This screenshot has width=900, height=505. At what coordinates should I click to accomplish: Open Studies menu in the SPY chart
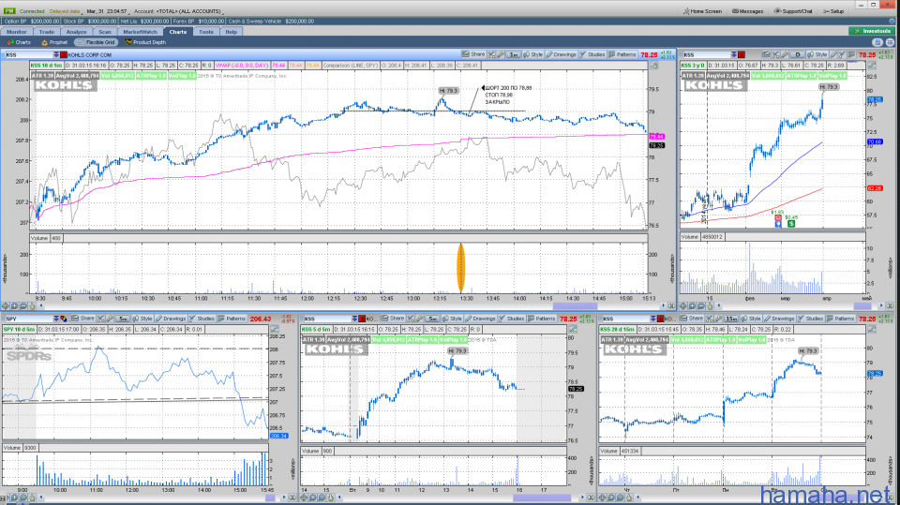(202, 319)
